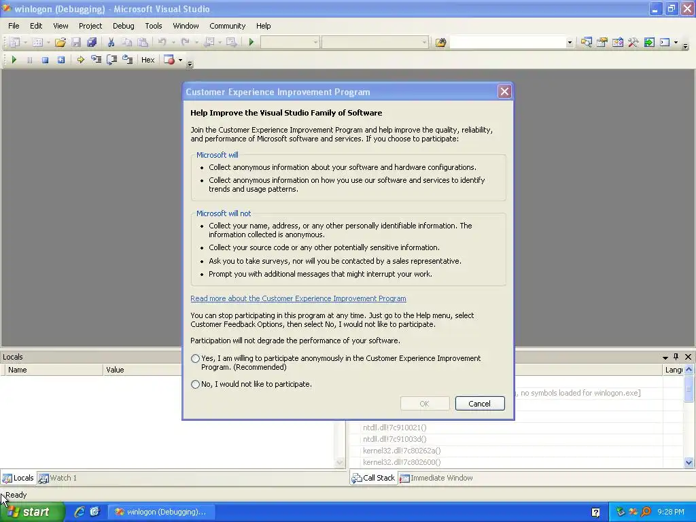Viewport: 696px width, 522px height.
Task: Open the Community menu
Action: [x=227, y=26]
